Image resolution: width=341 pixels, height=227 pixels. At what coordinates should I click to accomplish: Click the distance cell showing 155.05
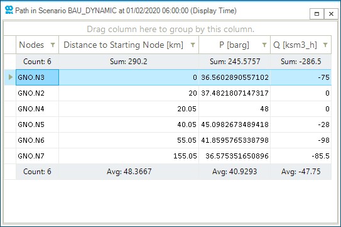(129, 156)
